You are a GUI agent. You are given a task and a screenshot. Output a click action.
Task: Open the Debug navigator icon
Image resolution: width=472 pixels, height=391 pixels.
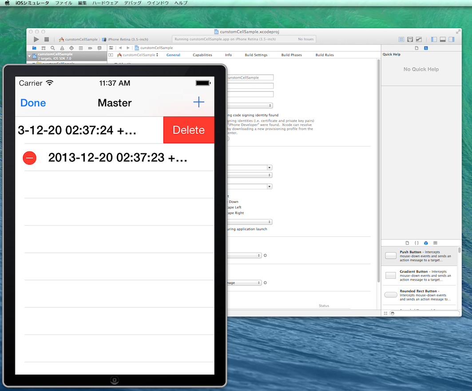[x=81, y=48]
